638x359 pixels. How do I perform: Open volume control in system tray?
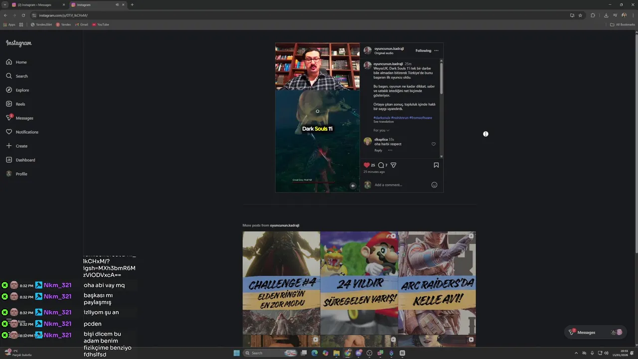[x=606, y=353]
